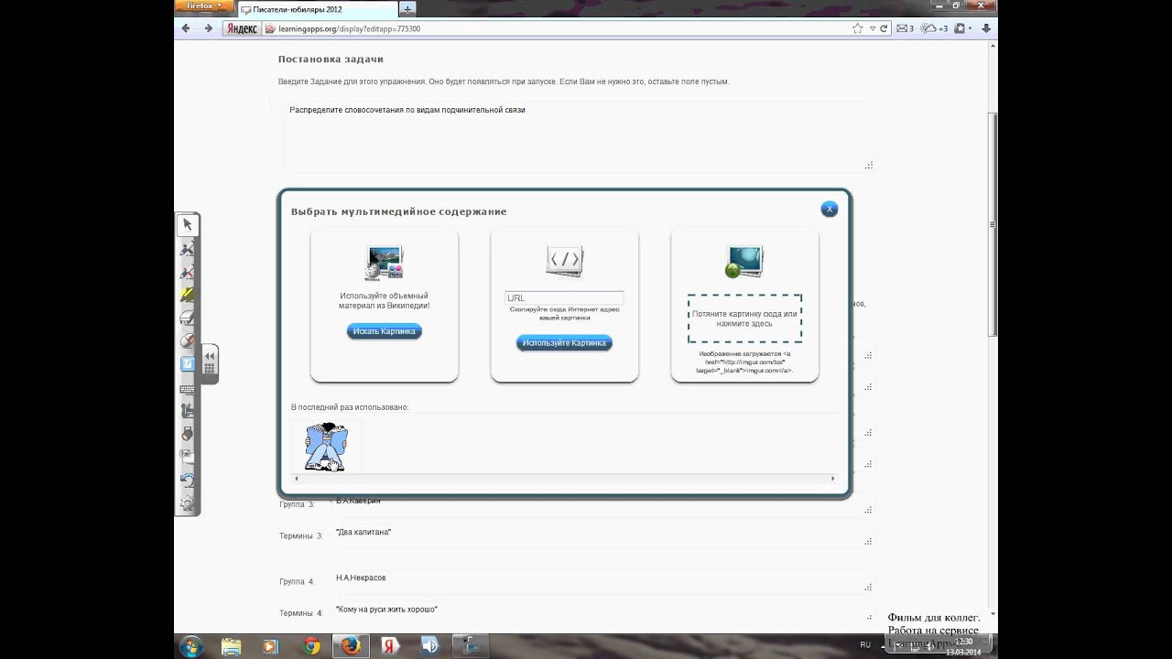
Task: Go back with the browser back arrow
Action: click(187, 28)
